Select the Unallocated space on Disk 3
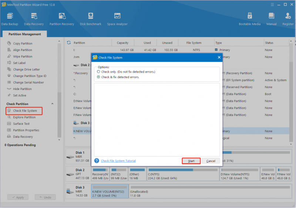Viewport: 296px width, 208px height. [x=210, y=191]
